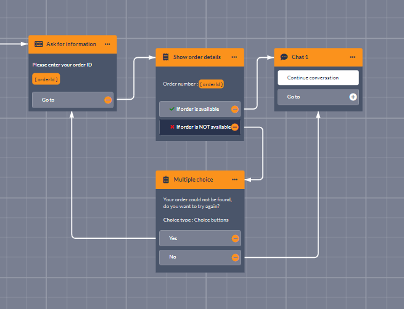The height and width of the screenshot is (309, 404).
Task: Remove connection on Ask for information Go to
Action: (108, 99)
